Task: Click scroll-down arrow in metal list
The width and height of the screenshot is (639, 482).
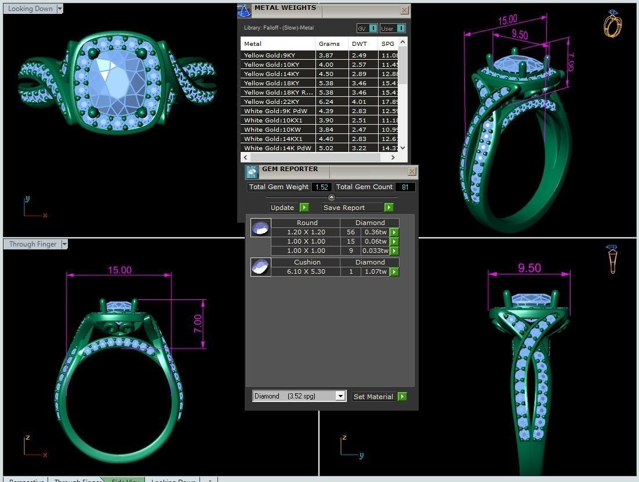Action: click(x=402, y=148)
